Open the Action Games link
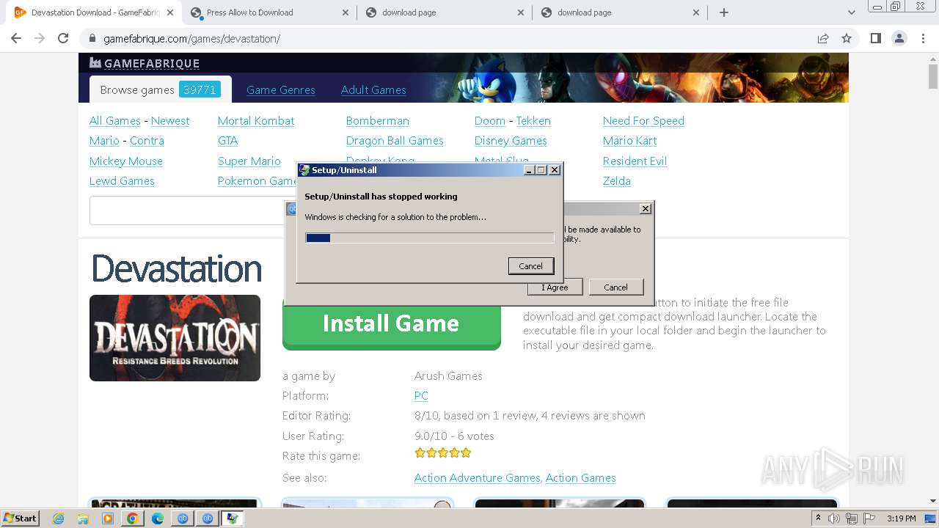 pos(580,478)
